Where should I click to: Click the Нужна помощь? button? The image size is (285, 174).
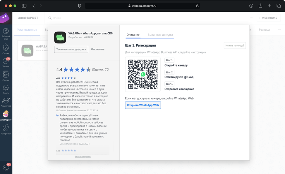235,45
